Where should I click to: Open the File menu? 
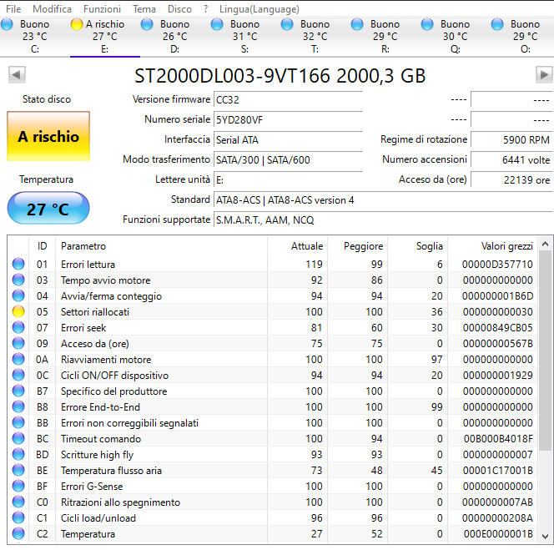pyautogui.click(x=13, y=8)
